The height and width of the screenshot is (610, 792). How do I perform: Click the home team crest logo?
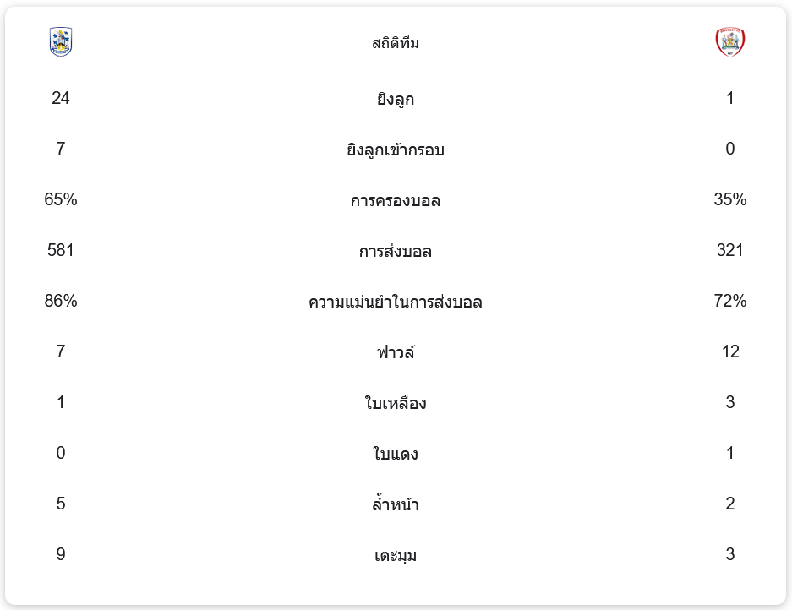[61, 42]
